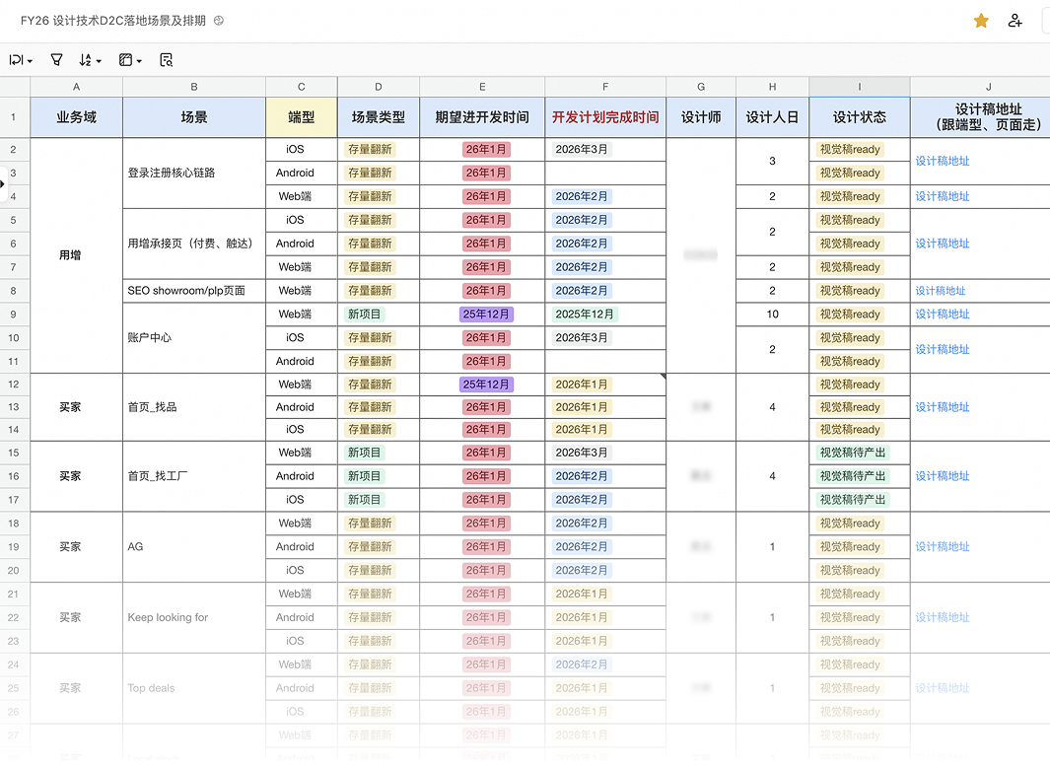
Task: Click the 新项目 tag in row 9
Action: click(364, 315)
